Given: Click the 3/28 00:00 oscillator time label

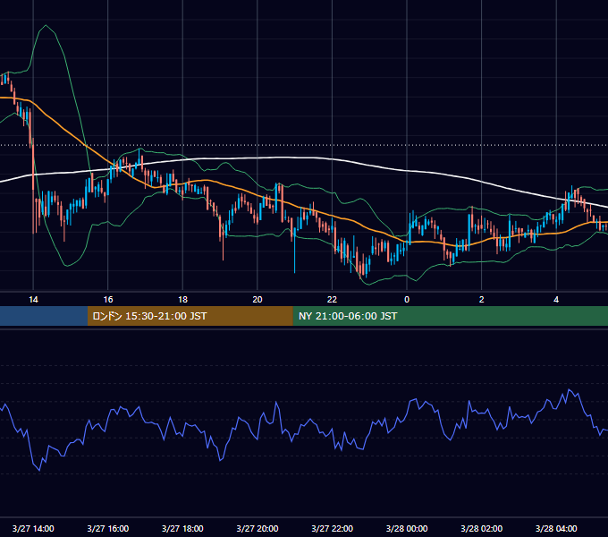Looking at the screenshot, I should (x=407, y=528).
